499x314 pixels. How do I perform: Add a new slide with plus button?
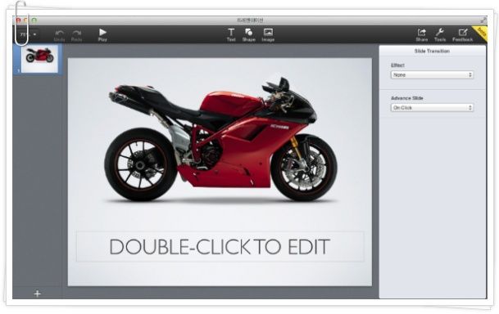[x=37, y=294]
